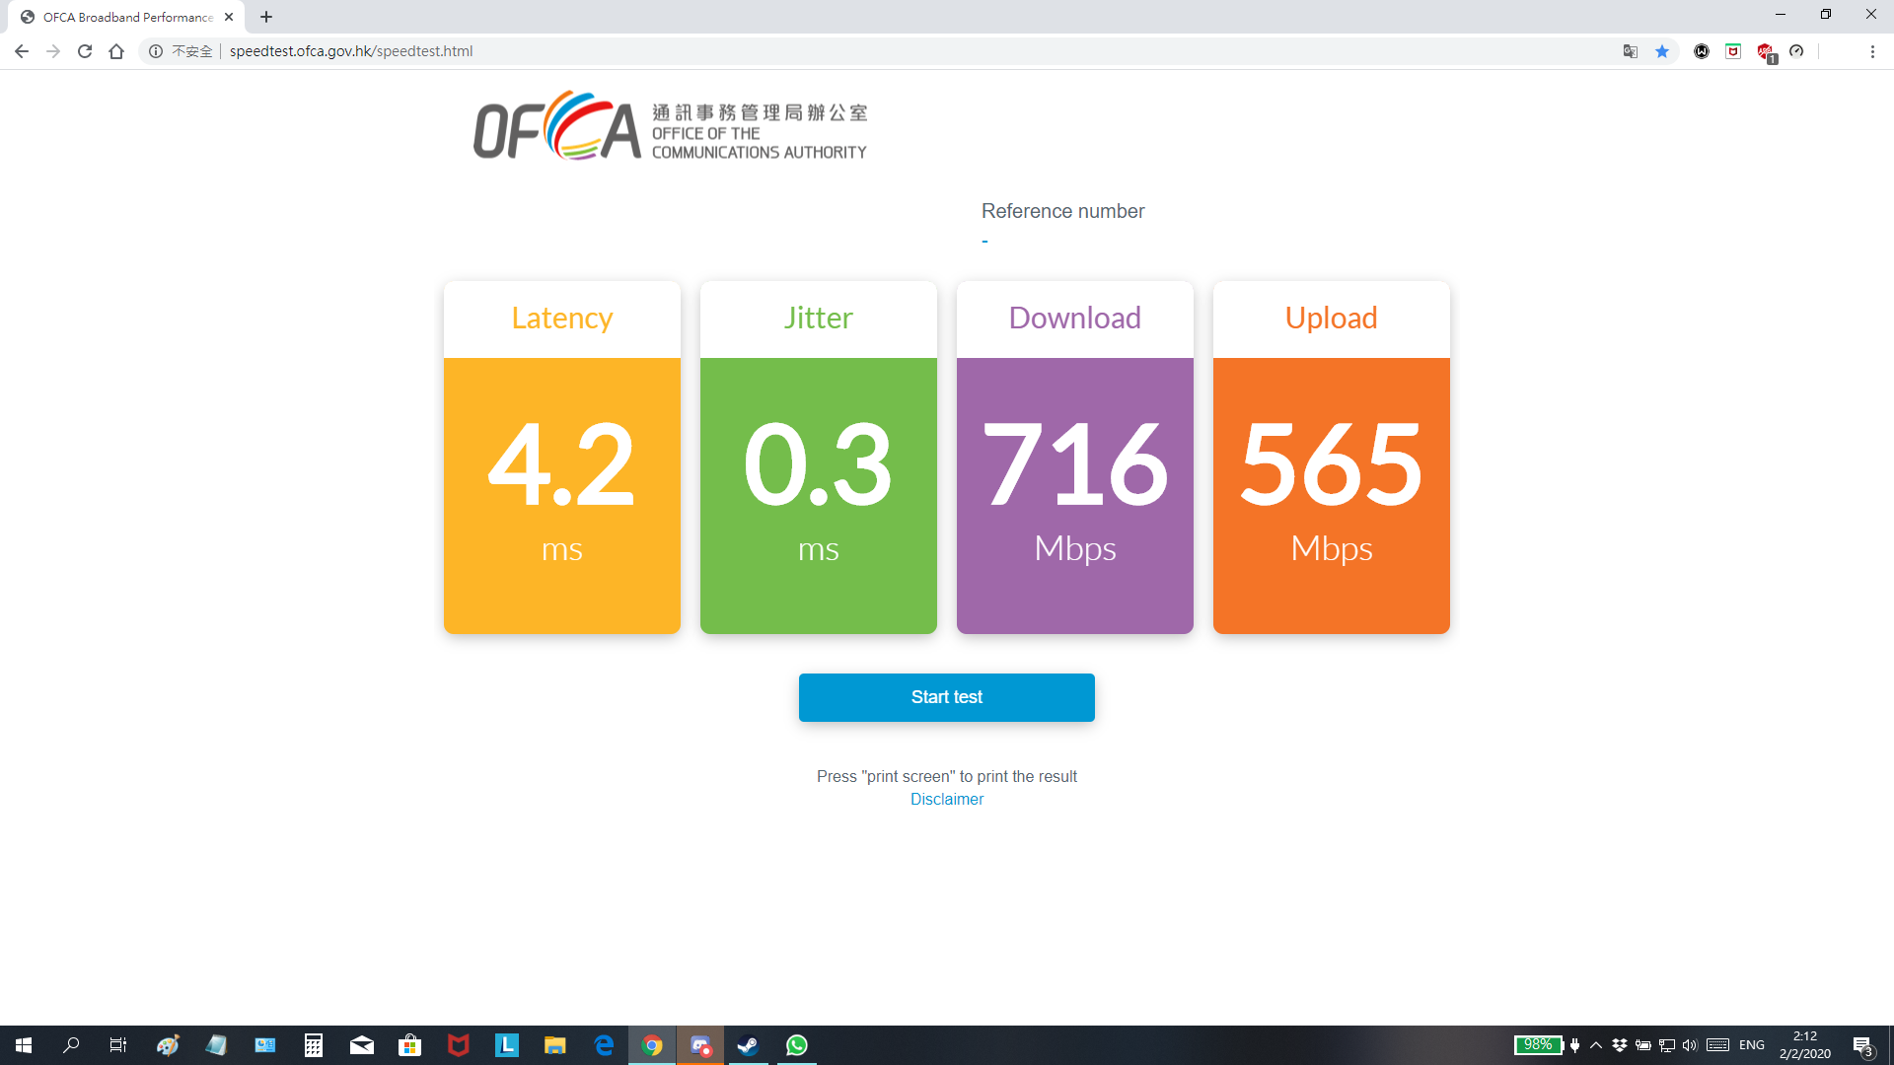This screenshot has width=1894, height=1065.
Task: Click the browser home icon
Action: point(116,51)
